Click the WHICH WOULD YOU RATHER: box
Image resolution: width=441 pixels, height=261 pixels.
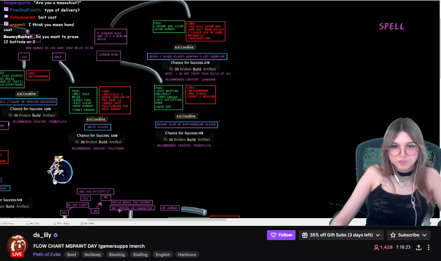132,202
